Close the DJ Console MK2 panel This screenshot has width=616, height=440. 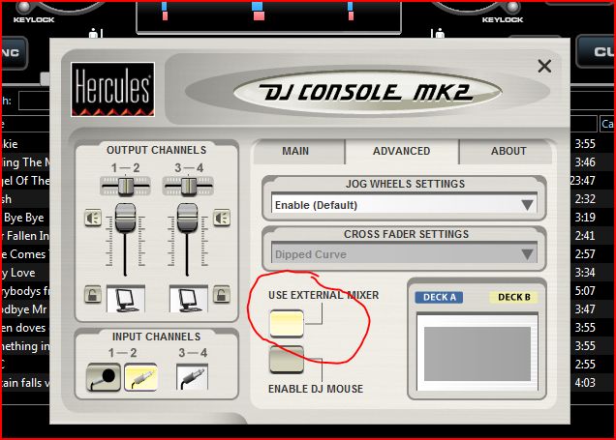[x=544, y=66]
